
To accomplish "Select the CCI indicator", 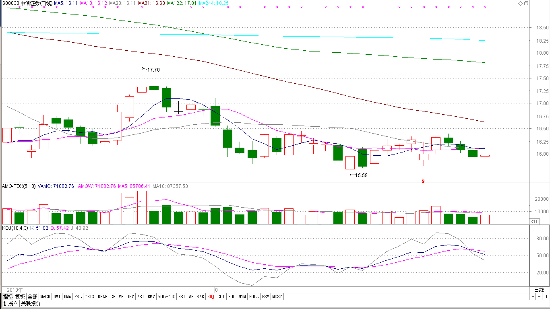I will pyautogui.click(x=221, y=297).
